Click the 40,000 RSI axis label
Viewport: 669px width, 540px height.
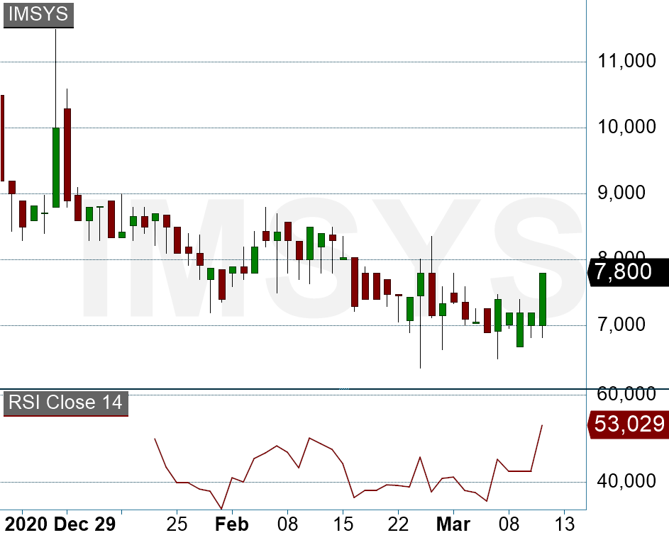click(x=626, y=481)
